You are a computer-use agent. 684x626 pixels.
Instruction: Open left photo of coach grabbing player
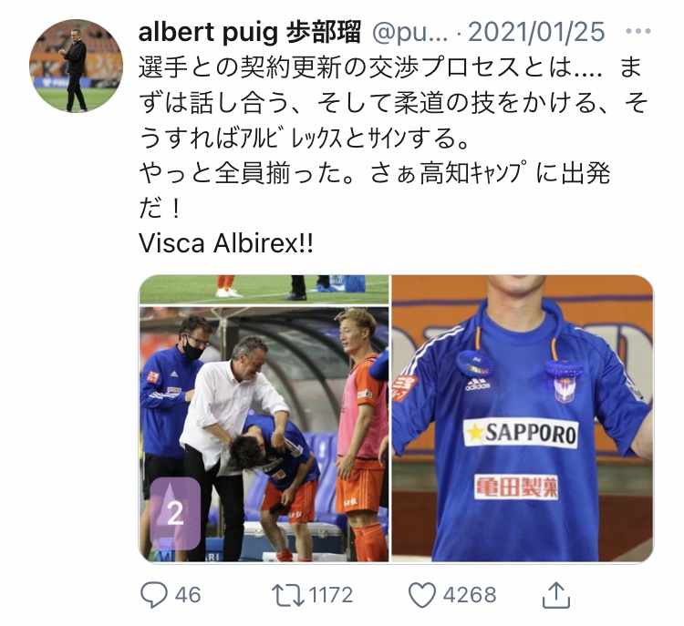click(264, 434)
